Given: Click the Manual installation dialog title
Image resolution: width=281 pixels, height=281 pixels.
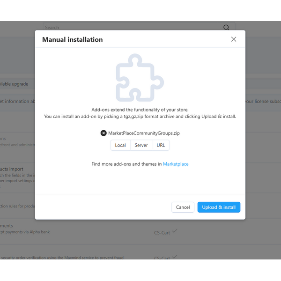Looking at the screenshot, I should (x=73, y=40).
